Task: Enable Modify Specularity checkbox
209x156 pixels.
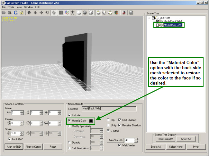Action: 69,126
